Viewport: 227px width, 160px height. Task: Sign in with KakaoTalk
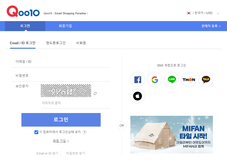point(206,79)
